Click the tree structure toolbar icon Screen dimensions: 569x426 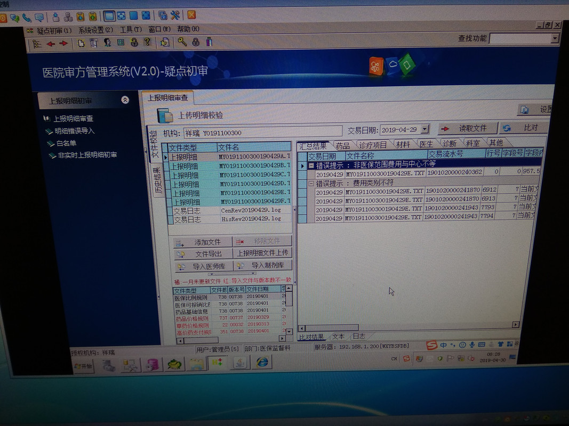coord(37,44)
